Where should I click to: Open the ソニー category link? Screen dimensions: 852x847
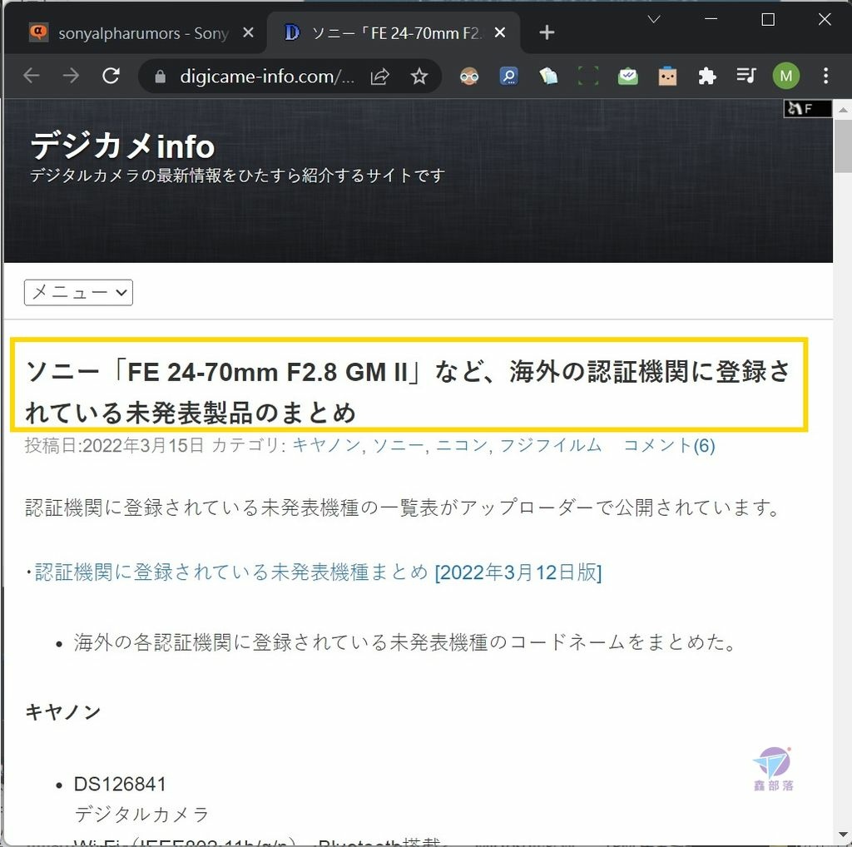(x=399, y=445)
